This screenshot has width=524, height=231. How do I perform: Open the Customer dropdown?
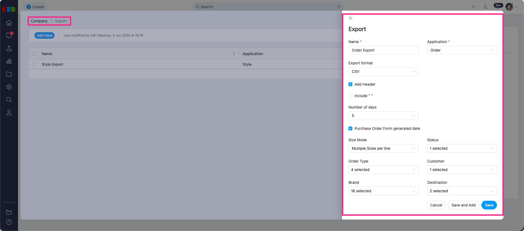click(x=462, y=170)
